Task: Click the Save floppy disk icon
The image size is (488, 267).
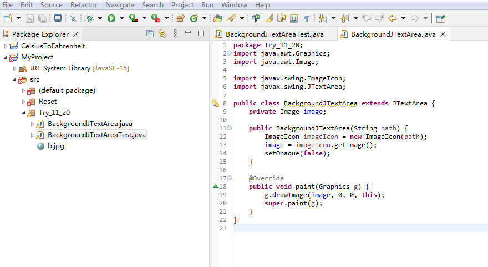Action: [29, 18]
